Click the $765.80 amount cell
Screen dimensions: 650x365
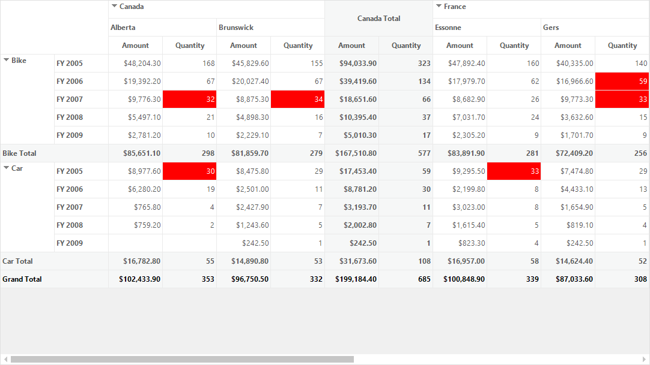(x=136, y=207)
